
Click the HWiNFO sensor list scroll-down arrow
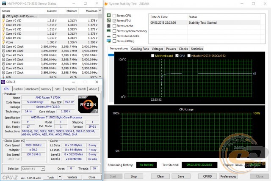[100, 77]
